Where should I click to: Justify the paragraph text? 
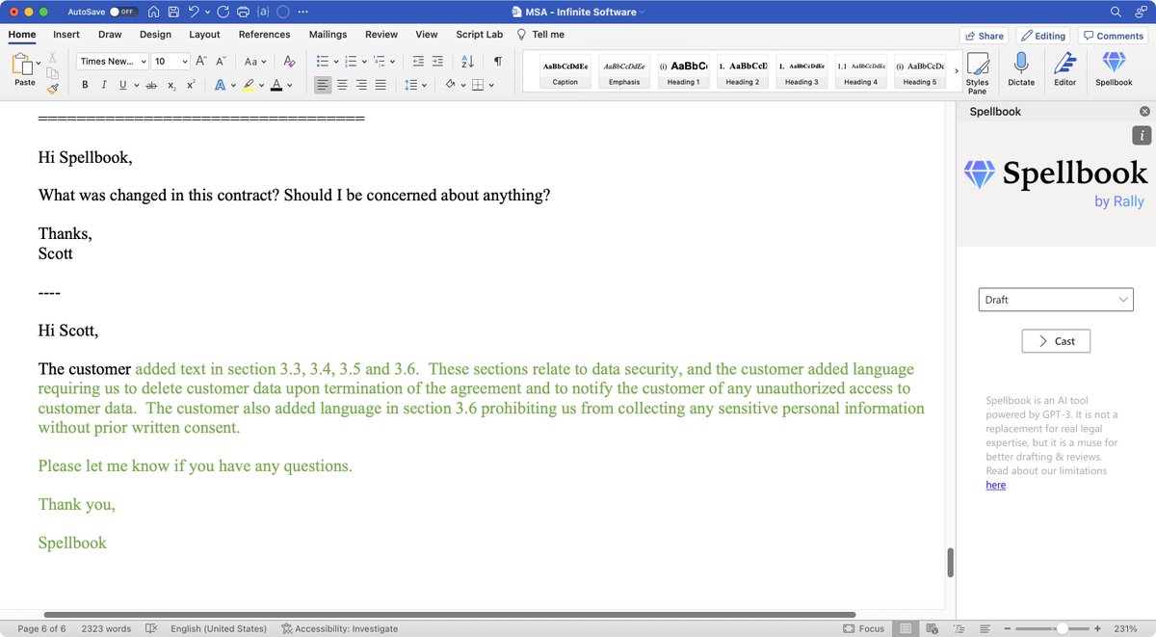[x=381, y=85]
